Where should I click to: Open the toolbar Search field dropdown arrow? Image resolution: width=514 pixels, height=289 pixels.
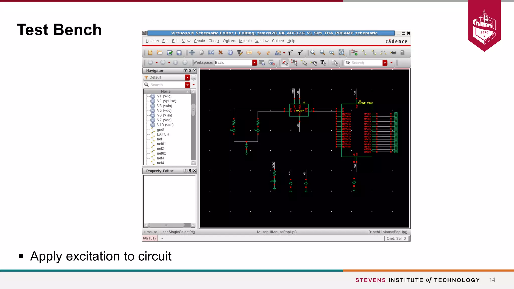tap(385, 63)
